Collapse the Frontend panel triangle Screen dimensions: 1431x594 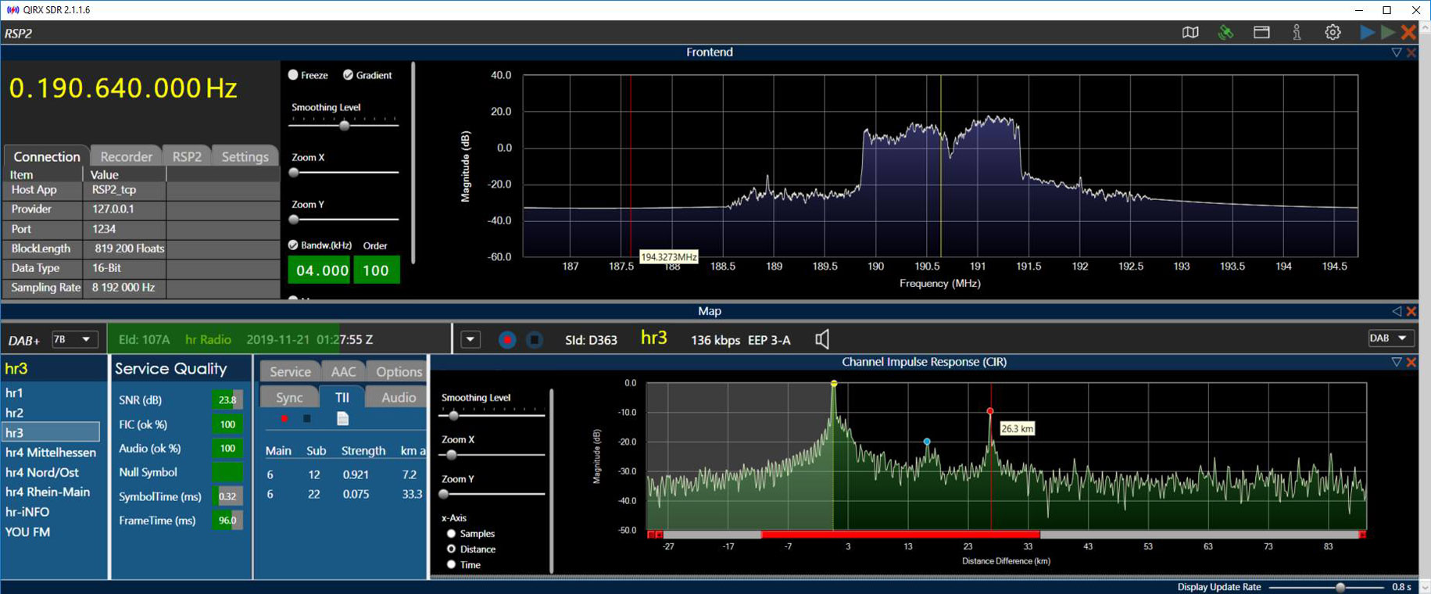(1397, 52)
